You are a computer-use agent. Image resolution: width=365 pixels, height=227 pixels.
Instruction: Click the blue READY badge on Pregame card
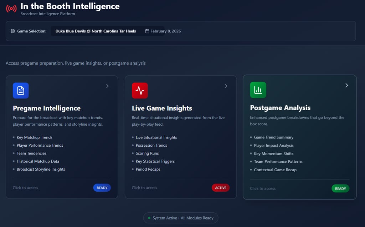click(x=102, y=188)
